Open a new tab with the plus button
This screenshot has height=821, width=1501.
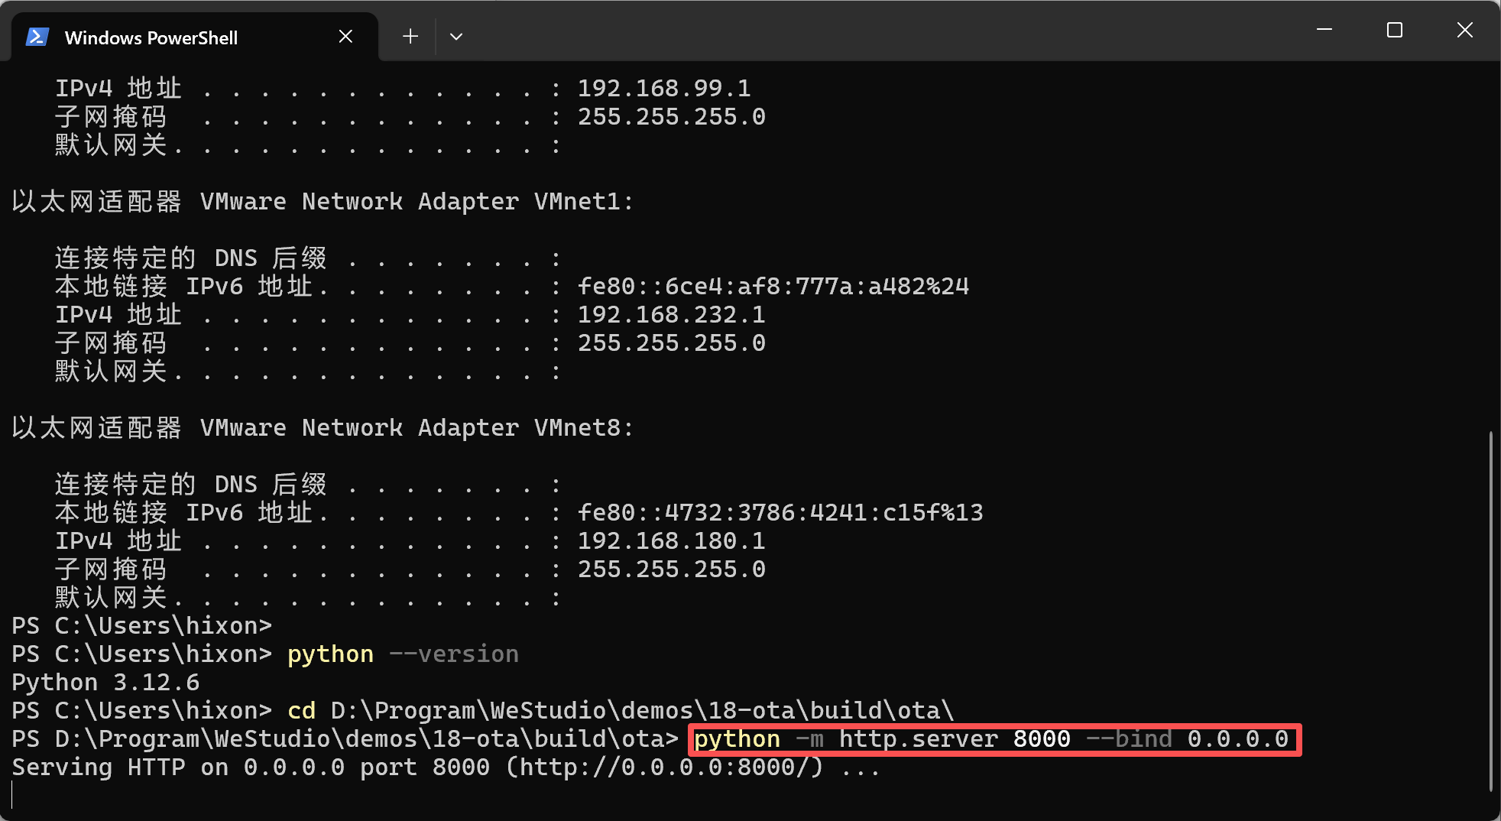click(x=410, y=36)
